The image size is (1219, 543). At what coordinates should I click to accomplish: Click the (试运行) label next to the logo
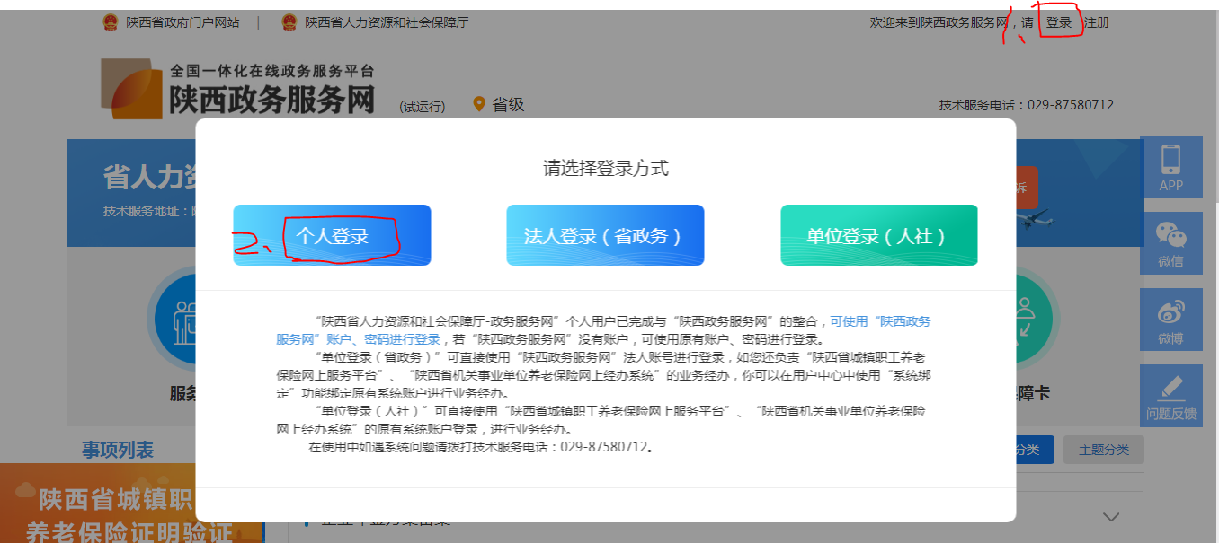click(423, 107)
